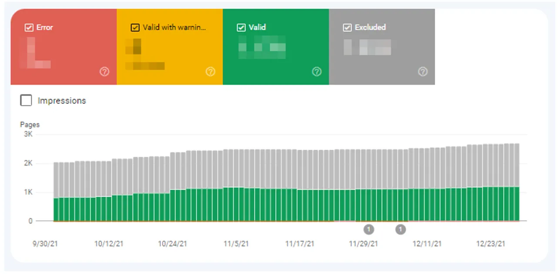560x274 pixels.
Task: Enable the Impressions overlay checkbox
Action: 26,100
